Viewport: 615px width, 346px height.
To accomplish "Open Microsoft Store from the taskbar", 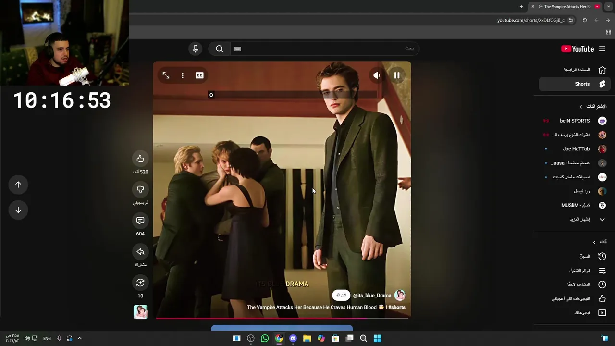I will click(335, 338).
